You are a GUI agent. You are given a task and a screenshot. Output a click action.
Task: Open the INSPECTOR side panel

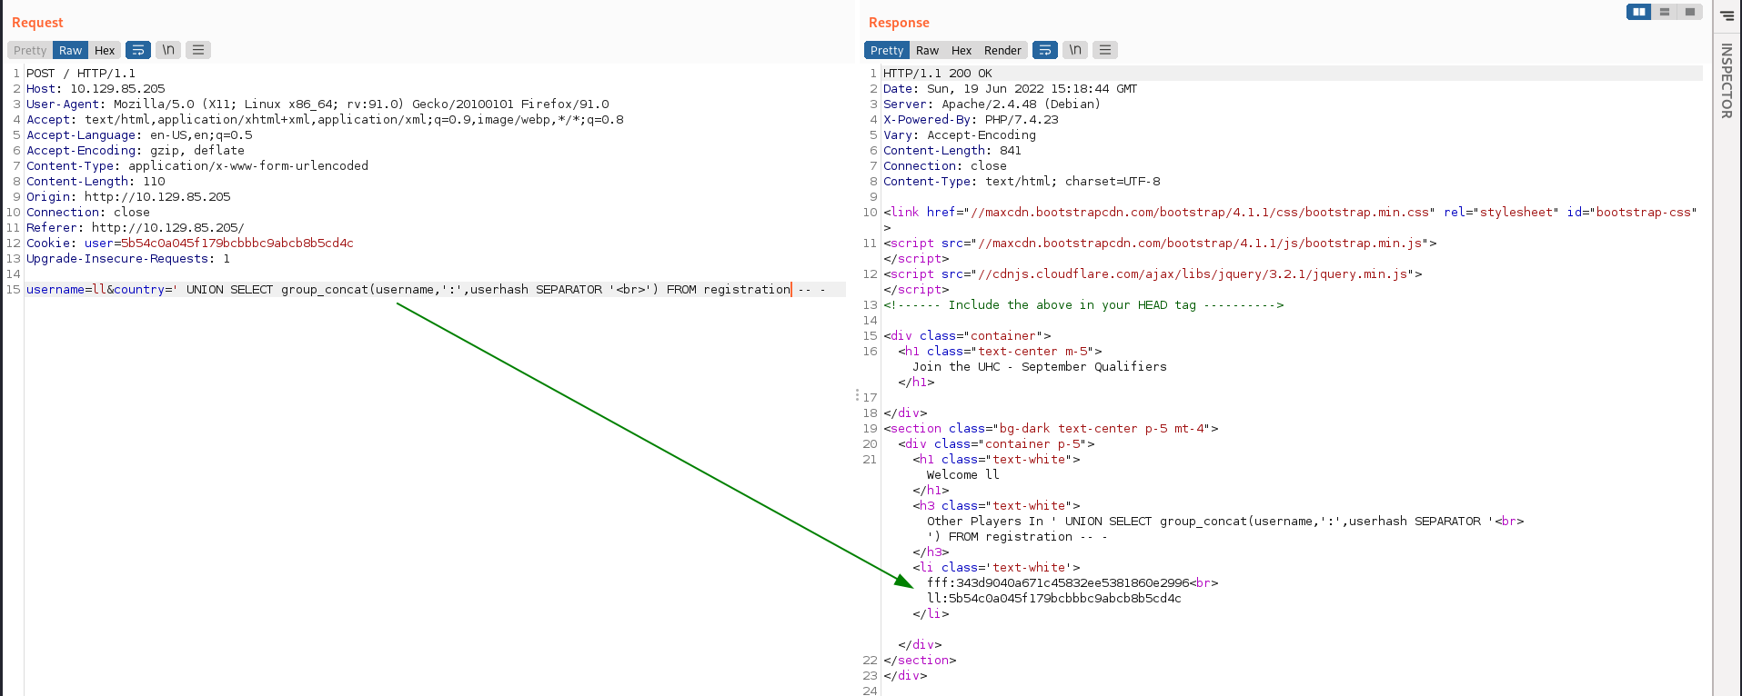click(1727, 81)
